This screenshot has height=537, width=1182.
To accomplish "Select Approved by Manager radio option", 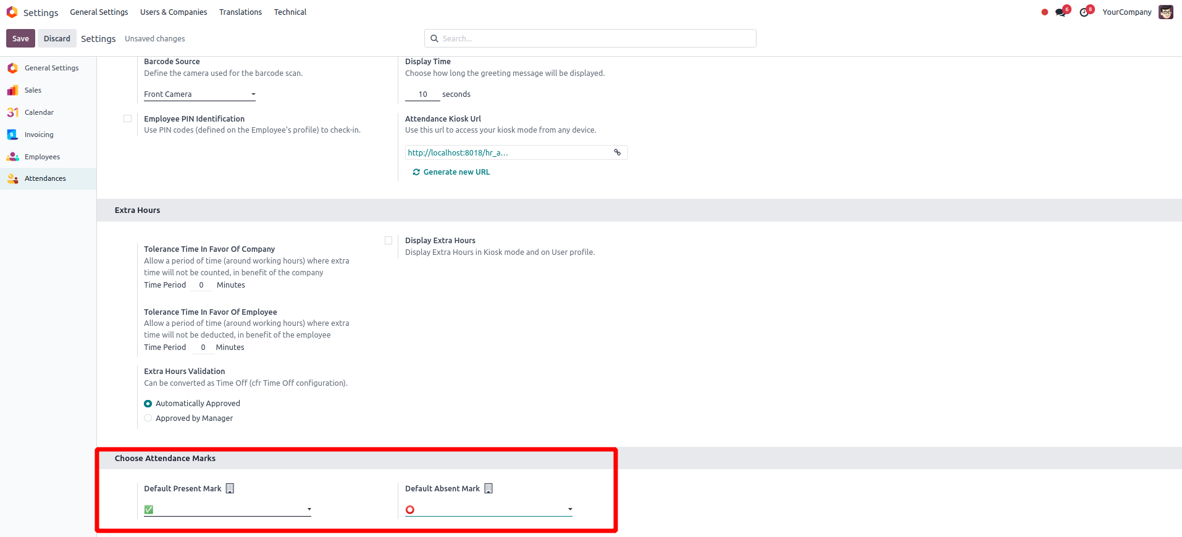I will click(x=148, y=418).
